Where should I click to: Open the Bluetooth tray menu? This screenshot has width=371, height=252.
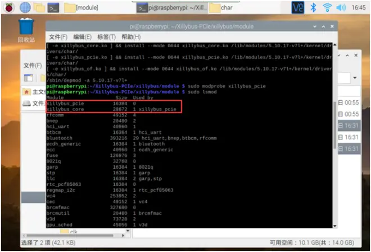313,8
